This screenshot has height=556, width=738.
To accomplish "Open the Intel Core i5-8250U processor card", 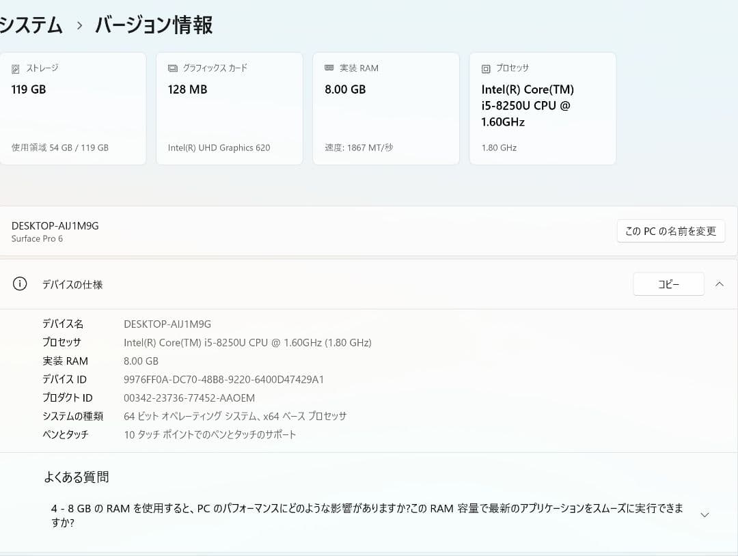I will 542,108.
